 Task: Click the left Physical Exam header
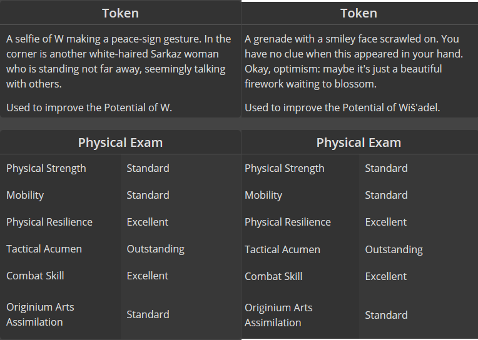click(120, 142)
